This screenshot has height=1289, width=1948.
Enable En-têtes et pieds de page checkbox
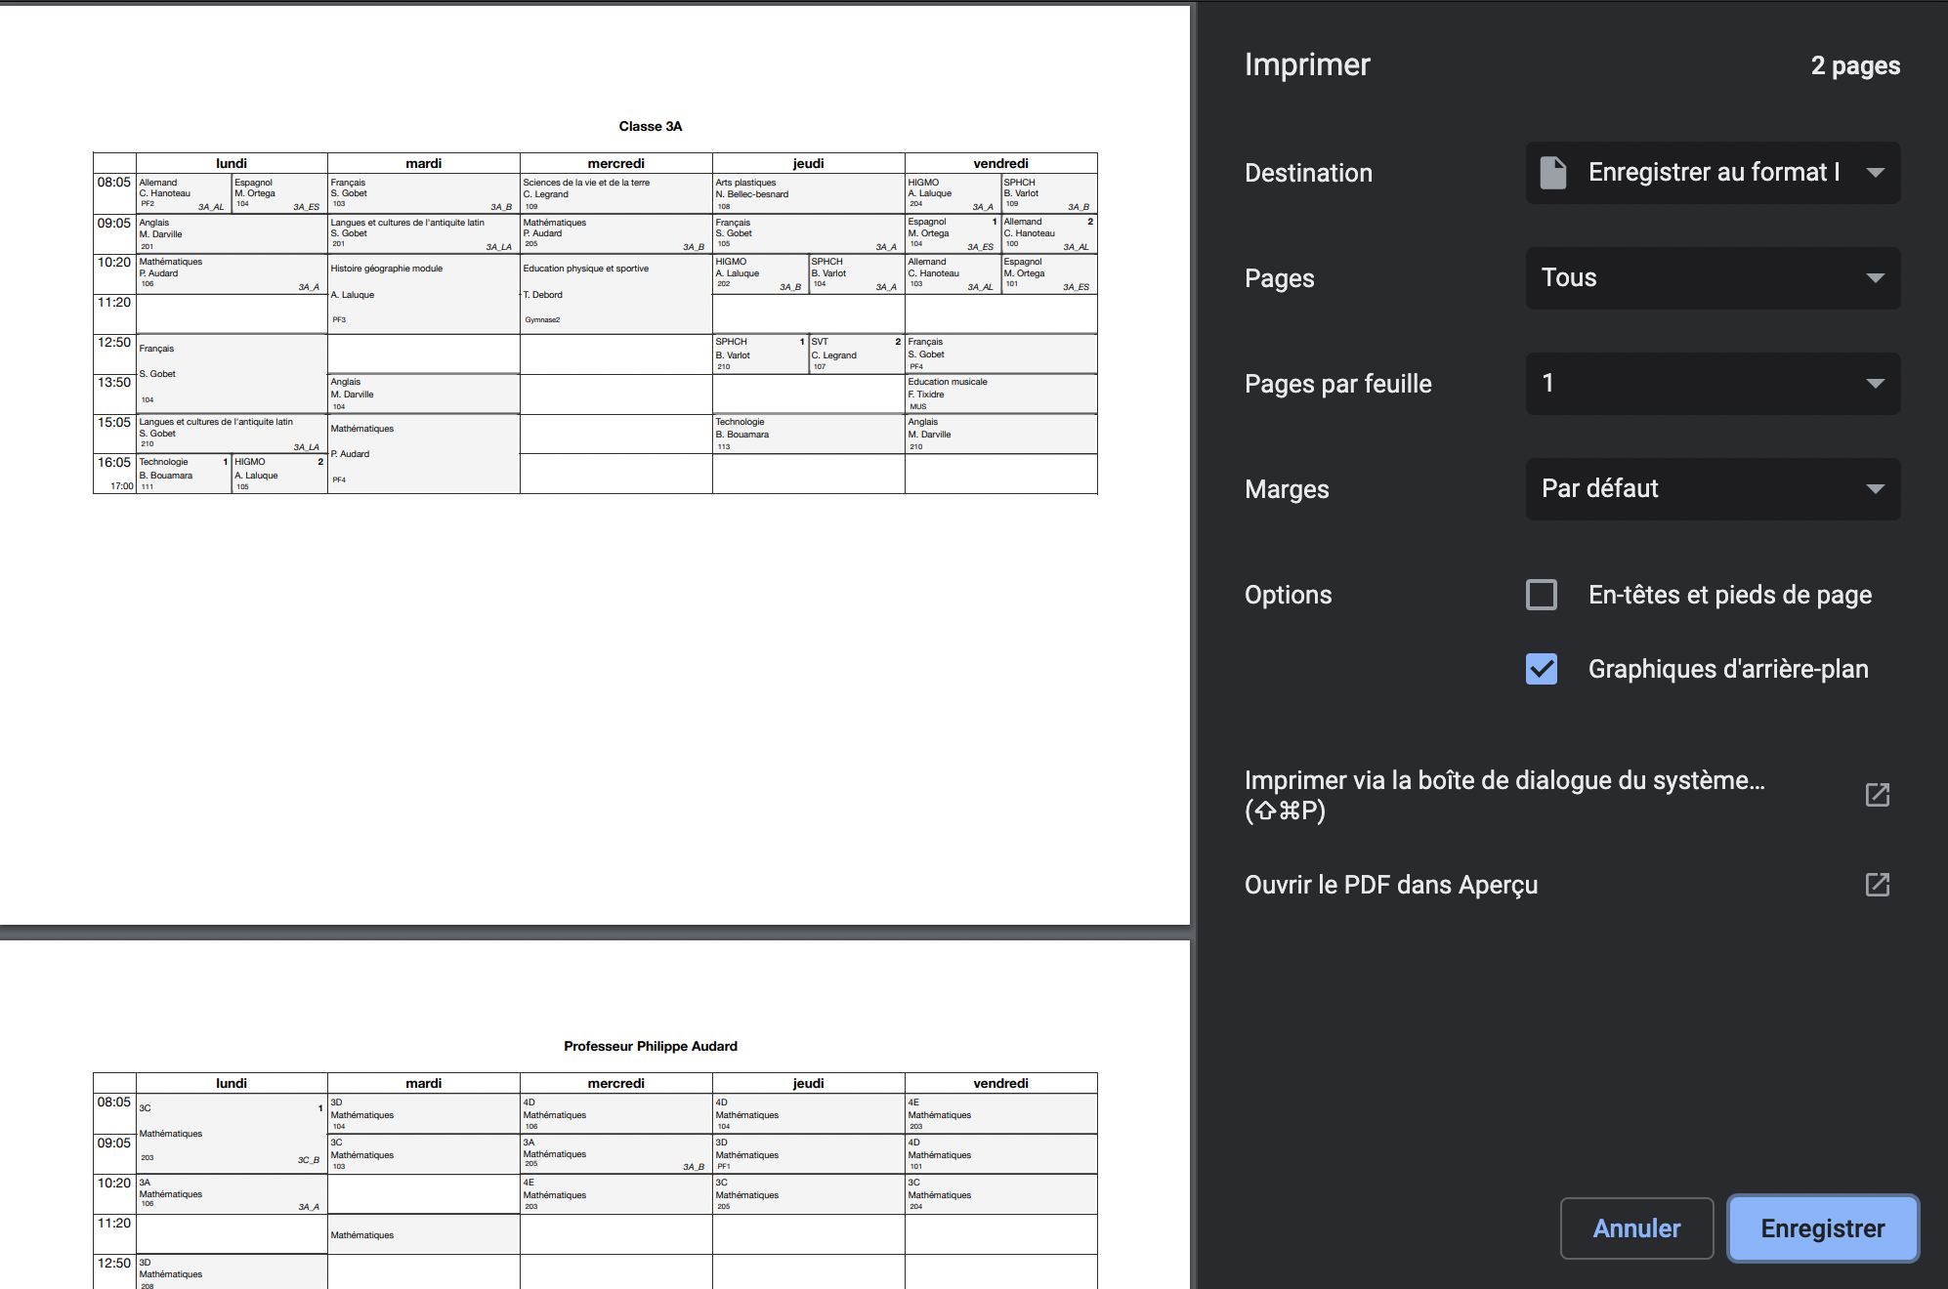[x=1542, y=595]
